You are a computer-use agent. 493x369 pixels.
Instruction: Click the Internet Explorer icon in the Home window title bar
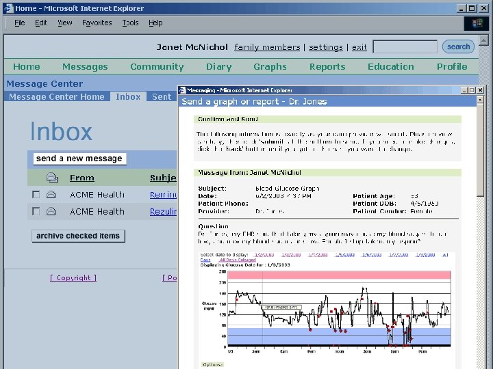coord(9,8)
